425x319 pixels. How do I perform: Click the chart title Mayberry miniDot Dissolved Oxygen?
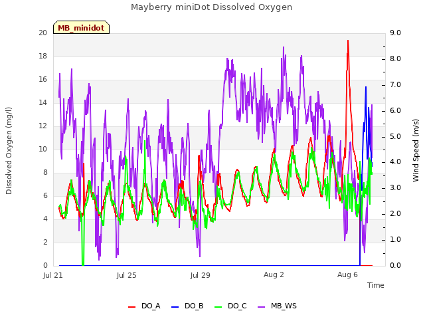(x=211, y=7)
